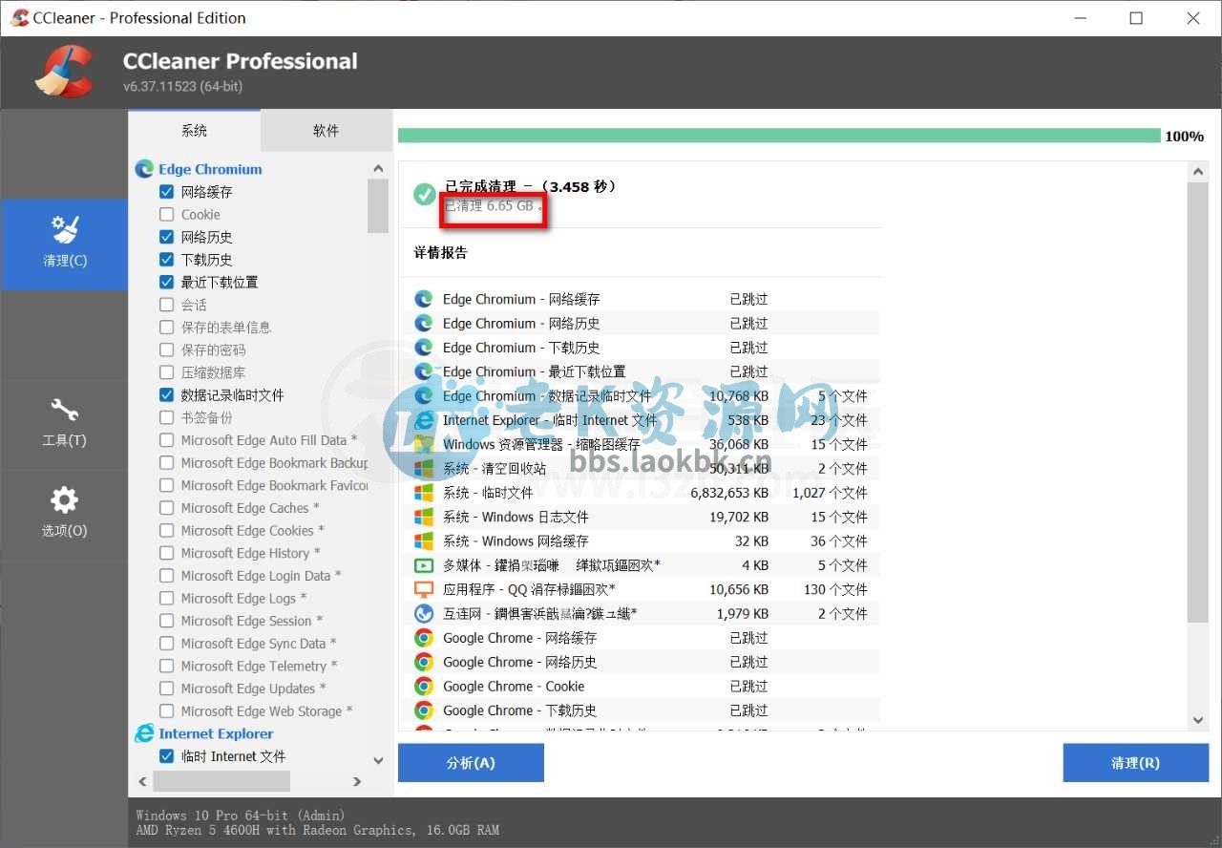
Task: Switch to the 系统 tab
Action: (194, 131)
